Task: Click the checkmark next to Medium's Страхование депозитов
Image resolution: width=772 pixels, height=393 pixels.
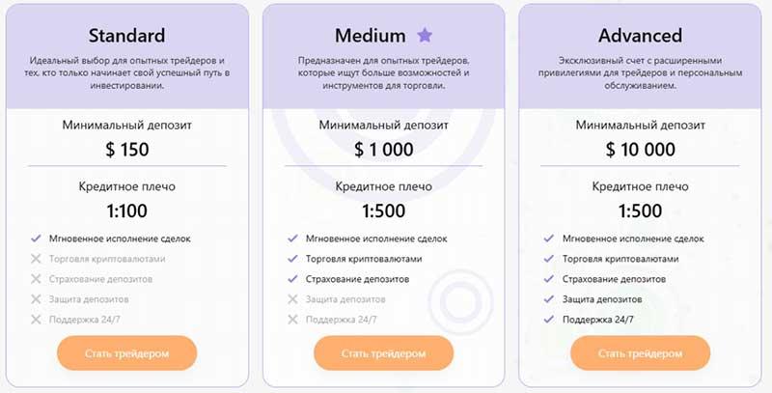Action: coord(292,279)
